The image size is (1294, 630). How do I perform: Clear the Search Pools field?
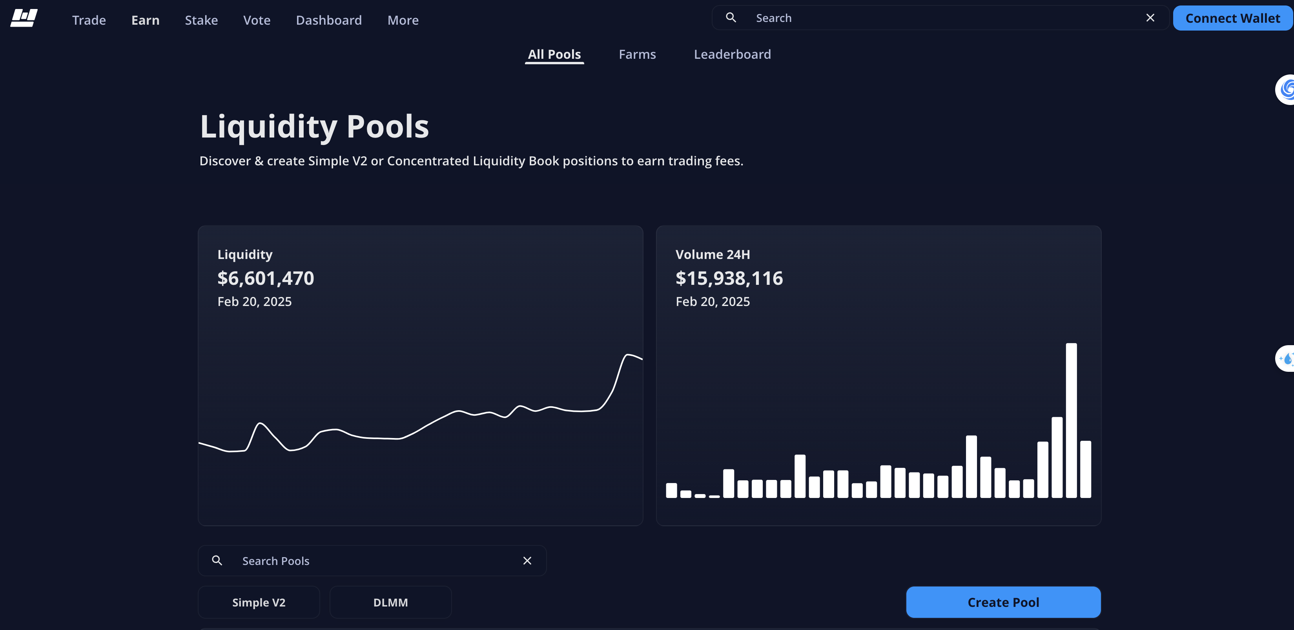(527, 560)
